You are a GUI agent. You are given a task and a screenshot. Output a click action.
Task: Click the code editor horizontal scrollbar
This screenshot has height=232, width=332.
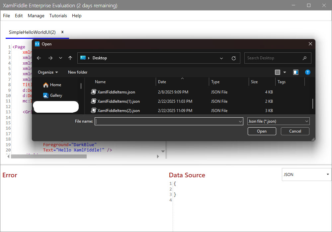click(49, 156)
